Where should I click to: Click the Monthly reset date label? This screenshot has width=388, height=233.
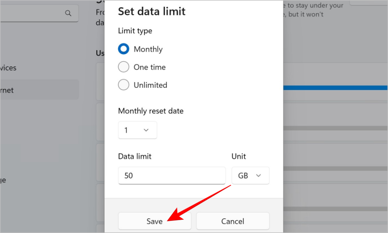click(x=151, y=111)
